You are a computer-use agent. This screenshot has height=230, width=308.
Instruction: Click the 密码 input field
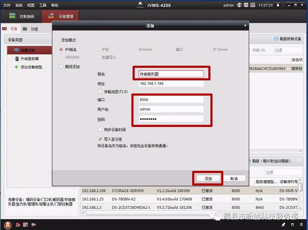click(x=171, y=119)
